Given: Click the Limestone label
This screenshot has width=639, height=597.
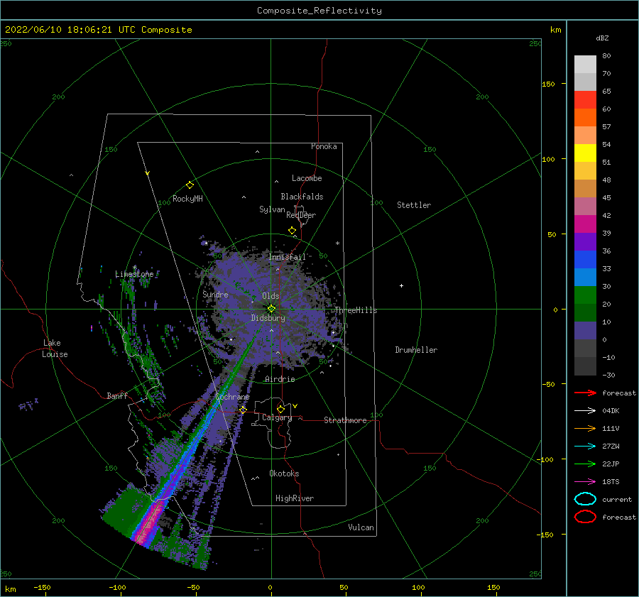Looking at the screenshot, I should pyautogui.click(x=134, y=274).
